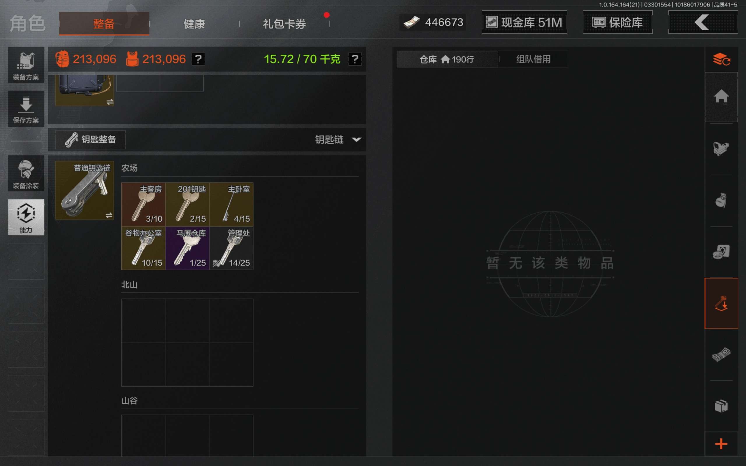Viewport: 746px width, 466px height.
Task: Open the 保险库 button
Action: point(617,22)
